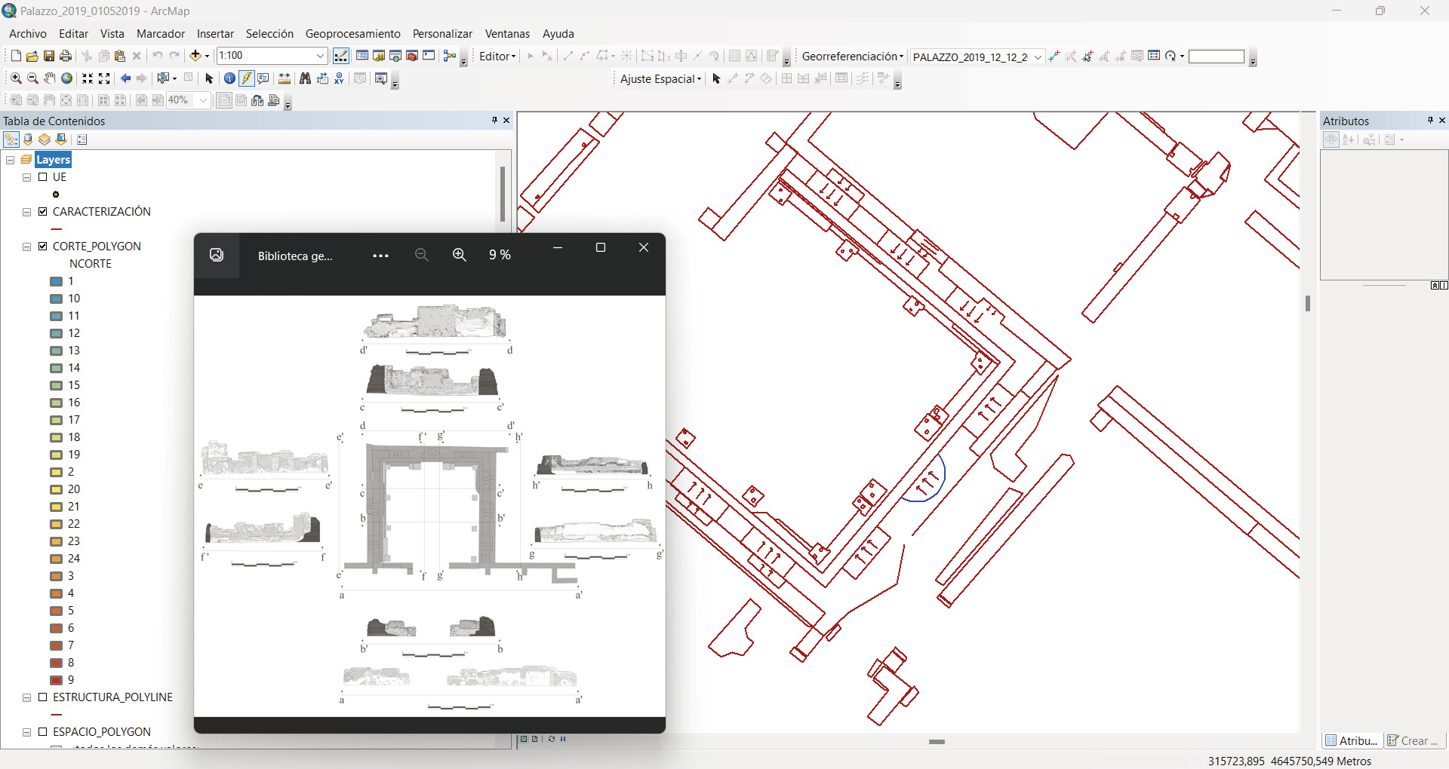
Task: Select the Identify tool
Action: tap(230, 78)
